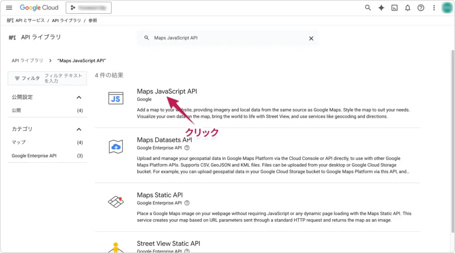Open the three-dot settings menu
This screenshot has height=253, width=455.
434,8
